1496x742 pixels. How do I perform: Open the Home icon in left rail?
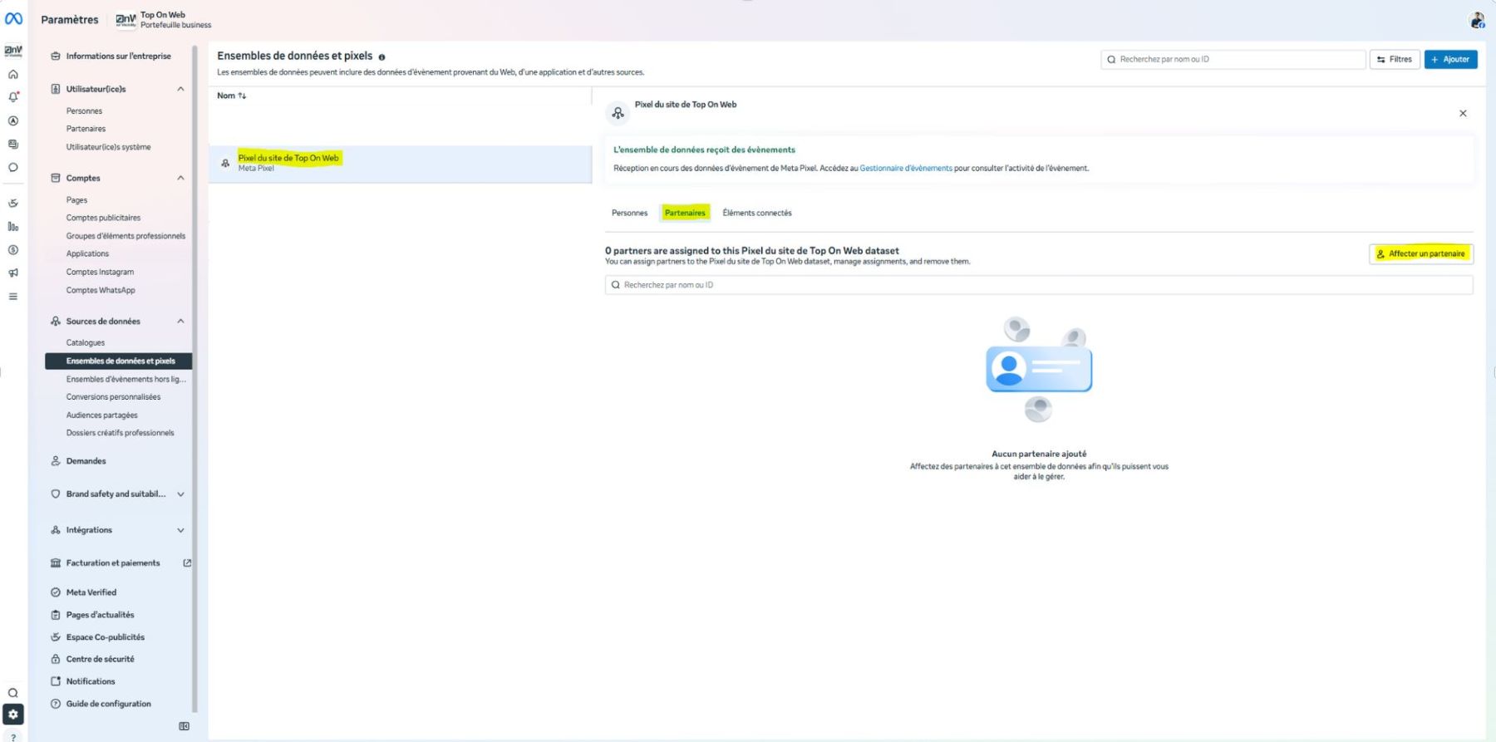13,75
